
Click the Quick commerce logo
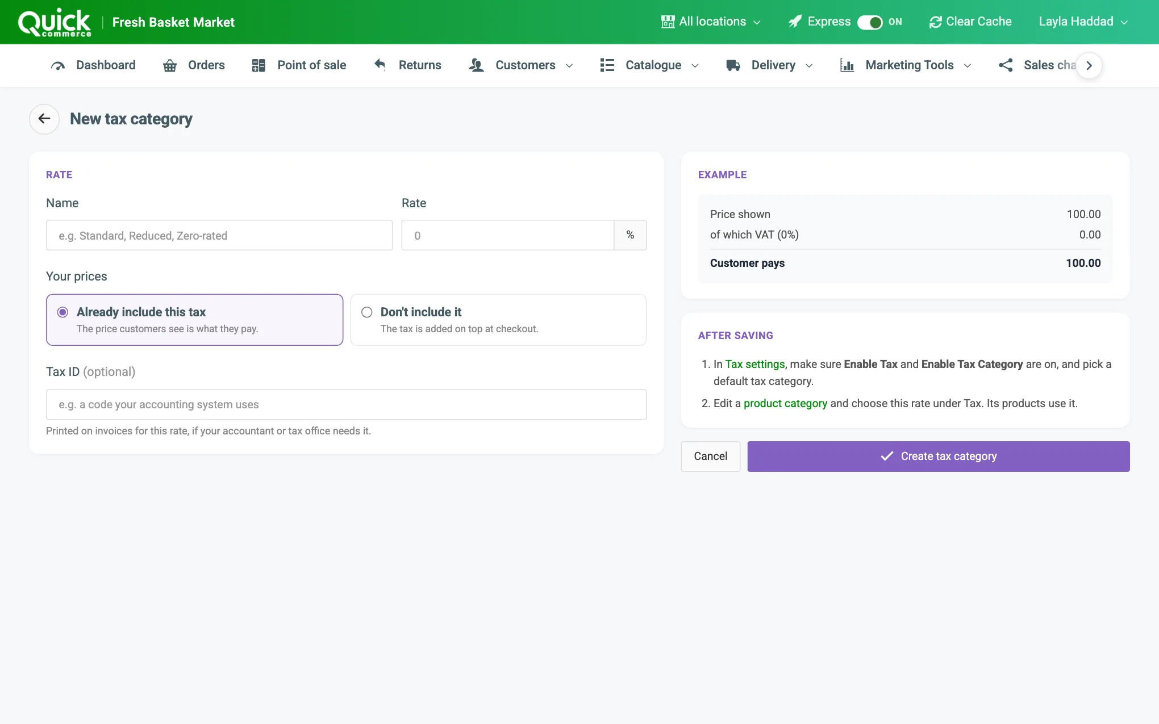55,23
